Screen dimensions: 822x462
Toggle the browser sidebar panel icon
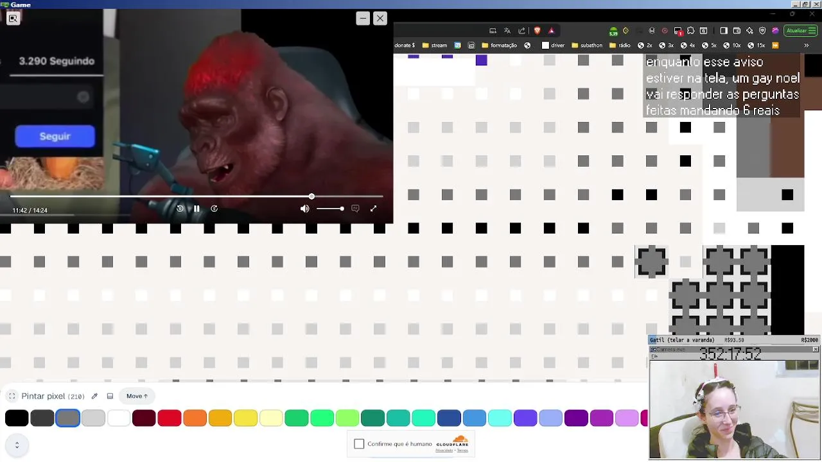724,30
